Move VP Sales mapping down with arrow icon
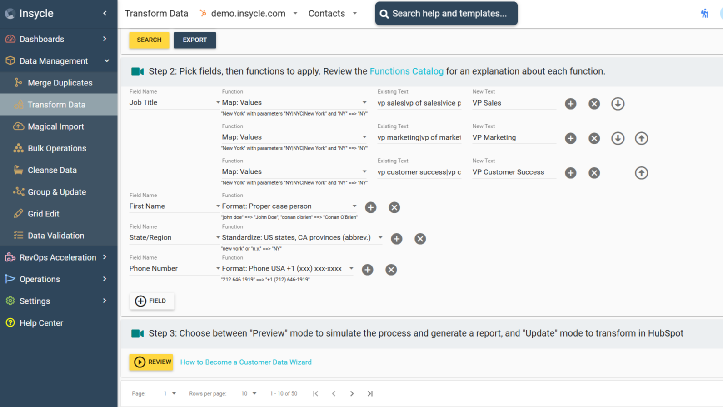This screenshot has height=407, width=723. 618,104
